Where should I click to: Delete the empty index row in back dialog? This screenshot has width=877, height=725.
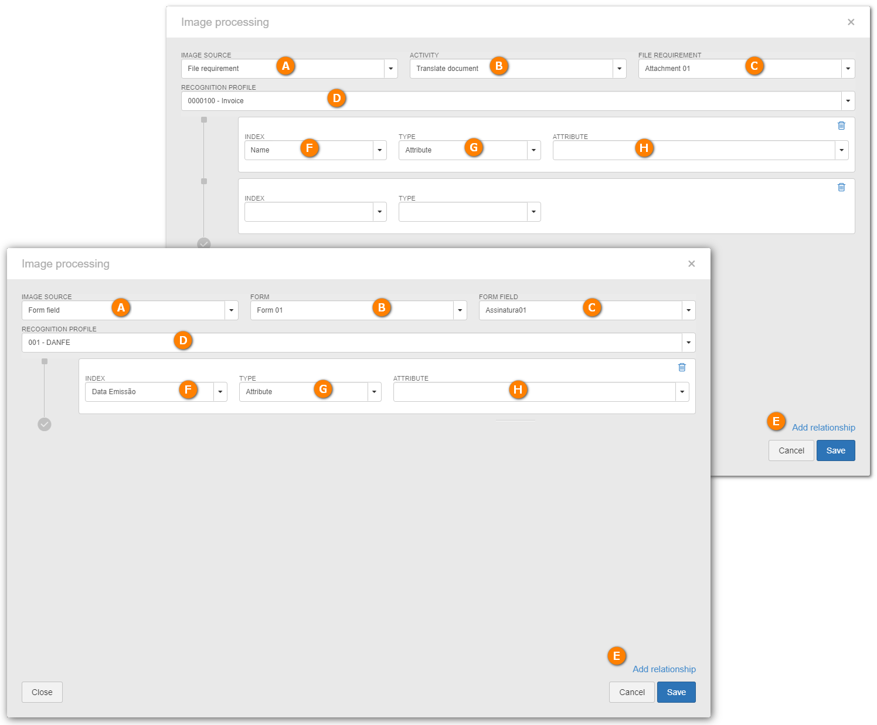[x=841, y=187]
